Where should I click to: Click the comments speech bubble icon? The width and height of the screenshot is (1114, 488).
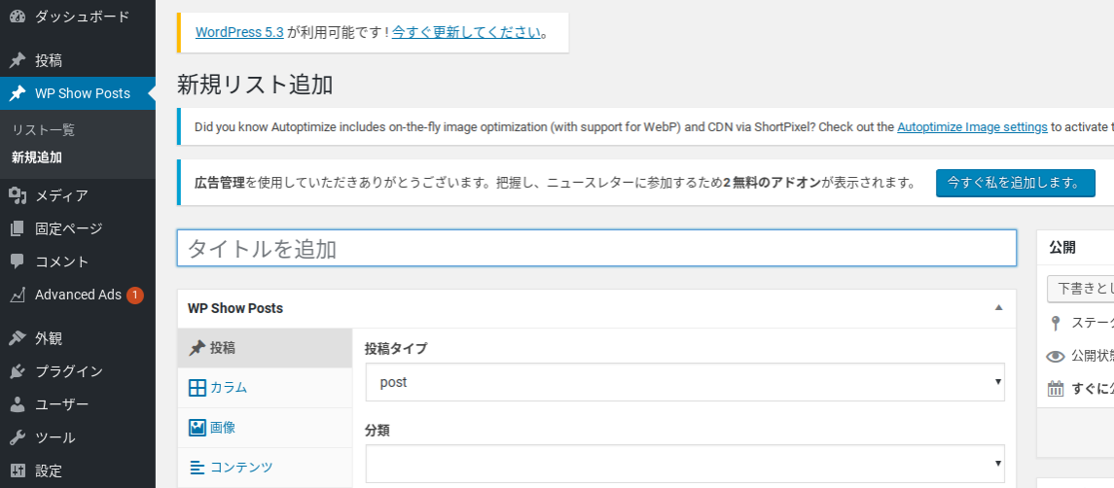tap(17, 261)
